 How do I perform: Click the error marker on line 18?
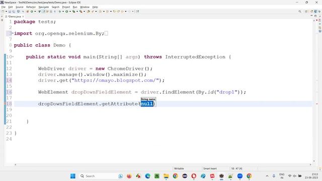(5, 104)
